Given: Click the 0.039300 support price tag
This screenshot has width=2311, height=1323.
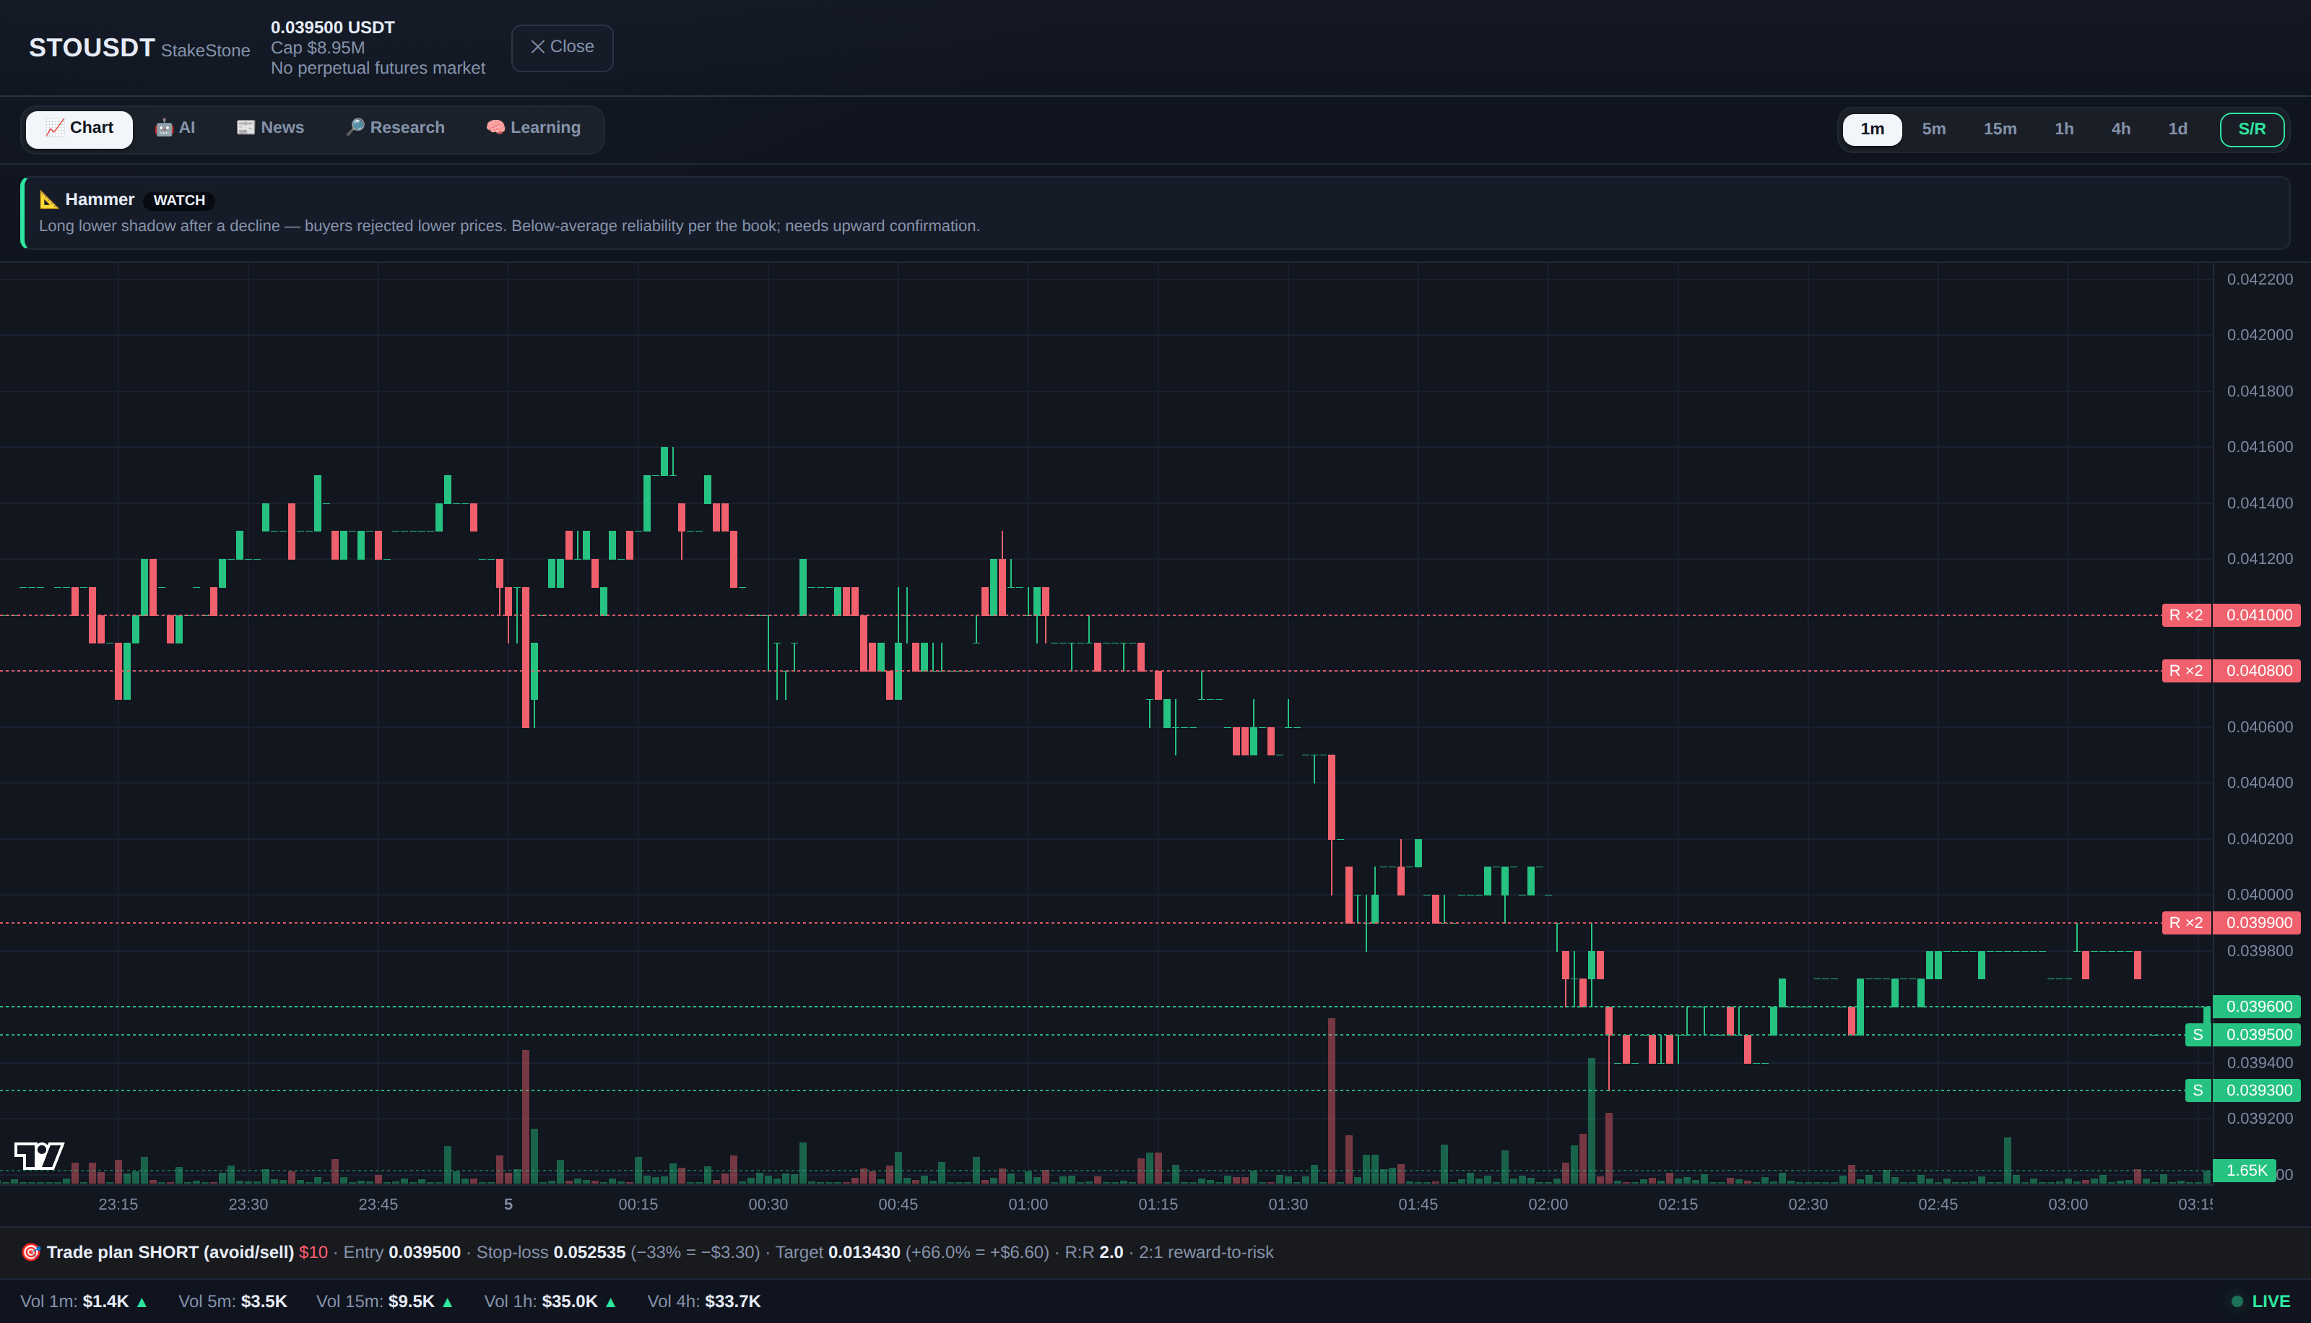Looking at the screenshot, I should (x=2258, y=1090).
